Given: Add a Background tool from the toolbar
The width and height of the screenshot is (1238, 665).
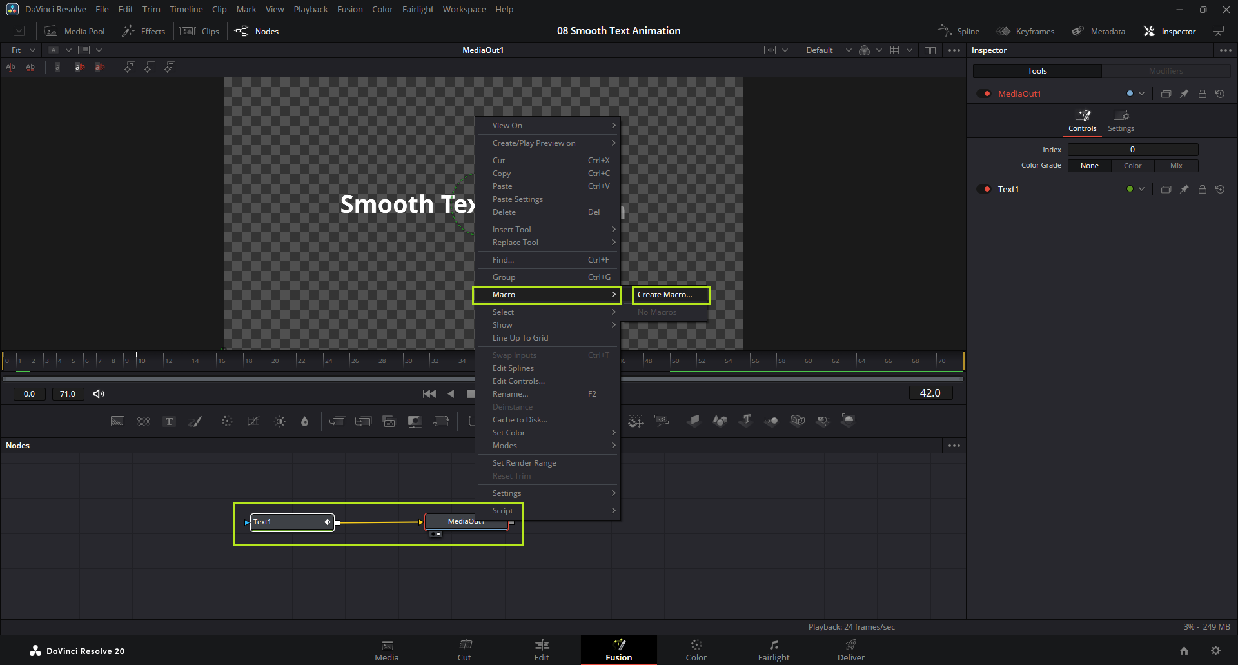Looking at the screenshot, I should pyautogui.click(x=117, y=421).
